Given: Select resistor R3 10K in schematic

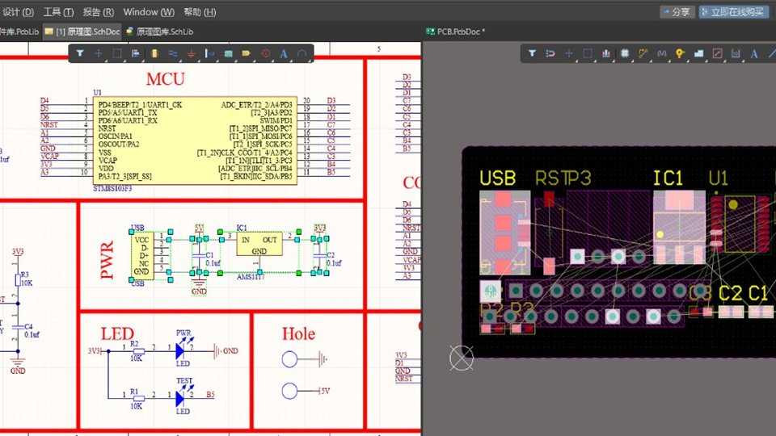Looking at the screenshot, I should pyautogui.click(x=18, y=280).
